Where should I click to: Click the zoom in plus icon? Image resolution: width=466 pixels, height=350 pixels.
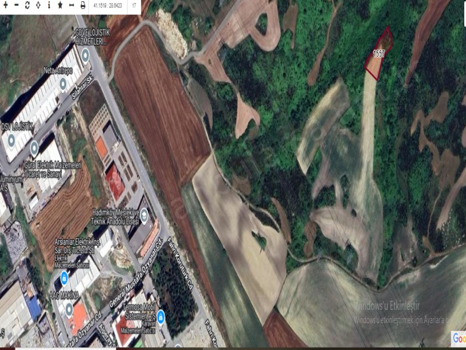[5, 5]
